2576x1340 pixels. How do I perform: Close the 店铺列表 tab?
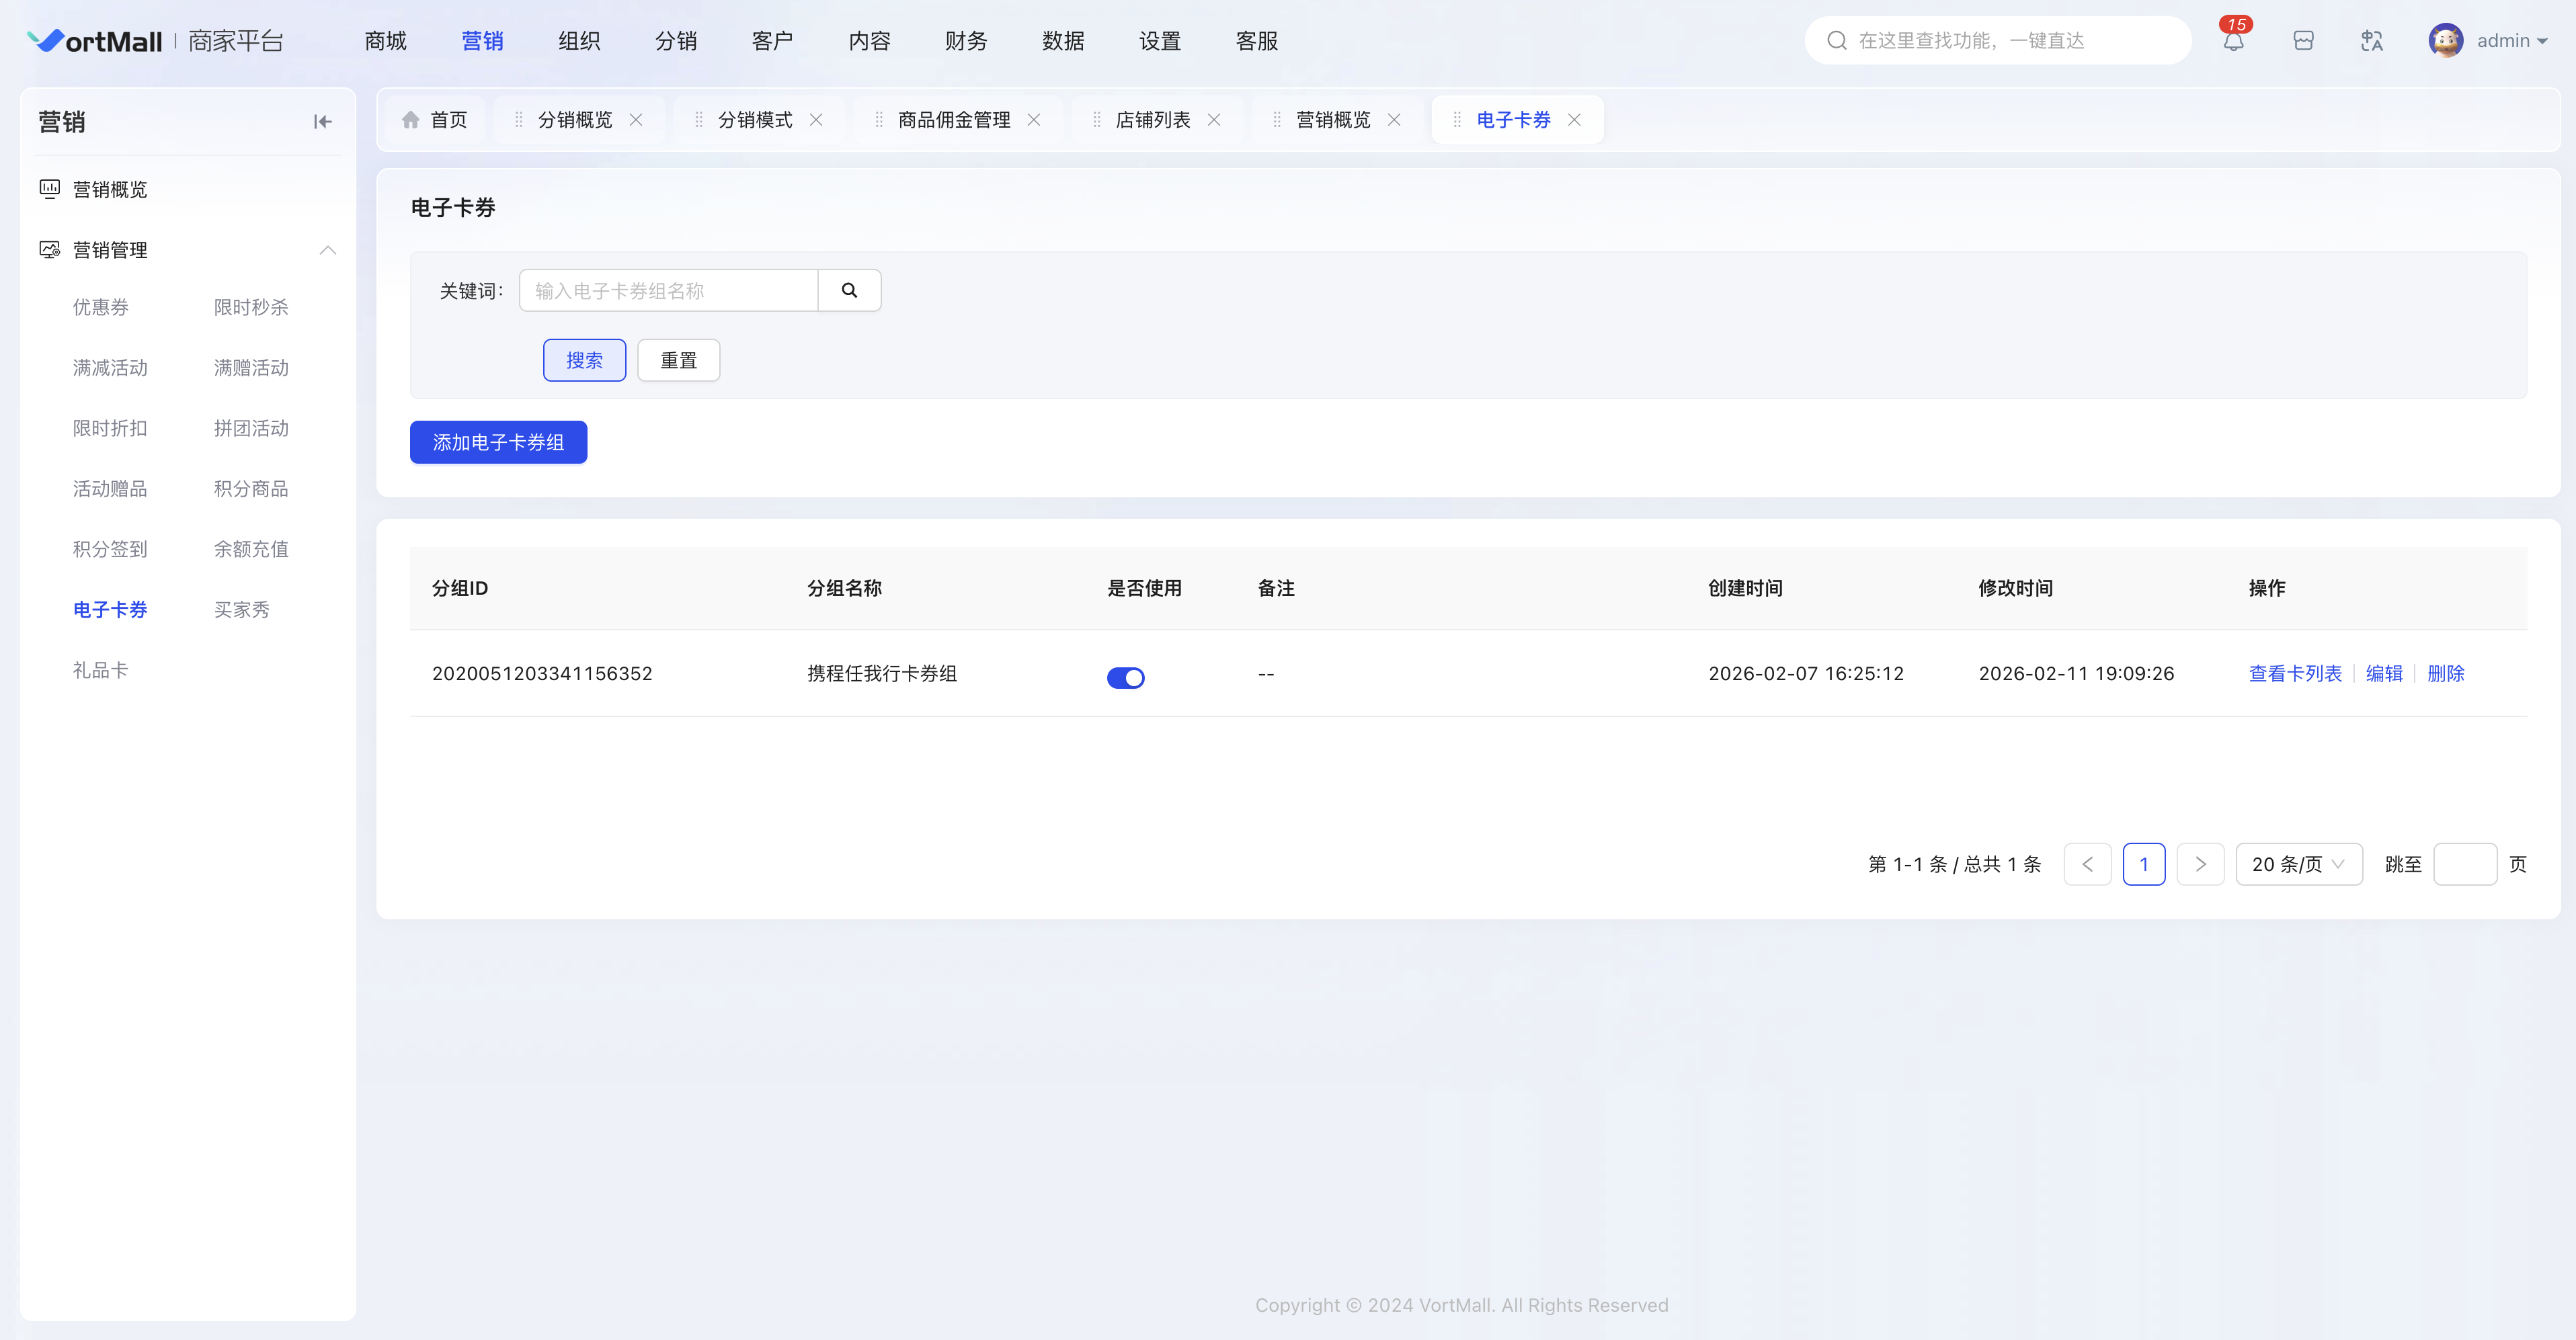1214,120
